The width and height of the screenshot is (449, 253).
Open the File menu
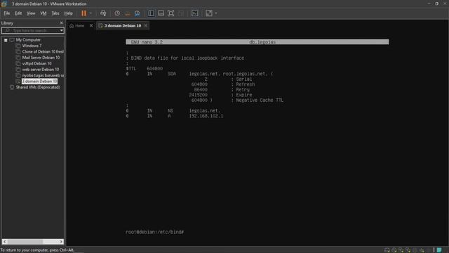pos(7,13)
